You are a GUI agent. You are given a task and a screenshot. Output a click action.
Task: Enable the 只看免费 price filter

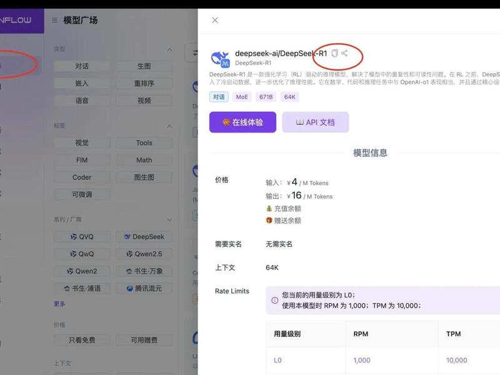click(82, 340)
